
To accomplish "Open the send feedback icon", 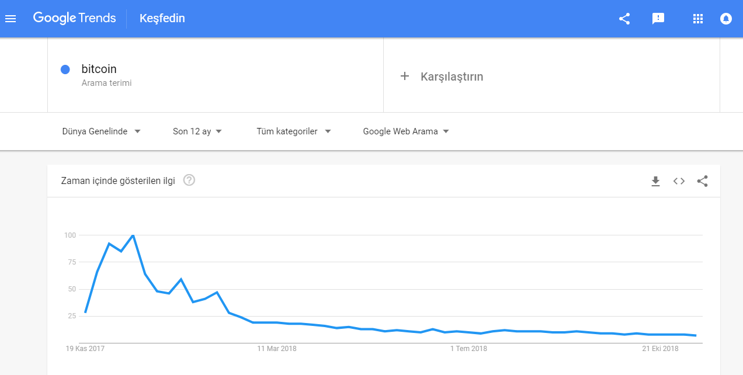I will click(658, 19).
